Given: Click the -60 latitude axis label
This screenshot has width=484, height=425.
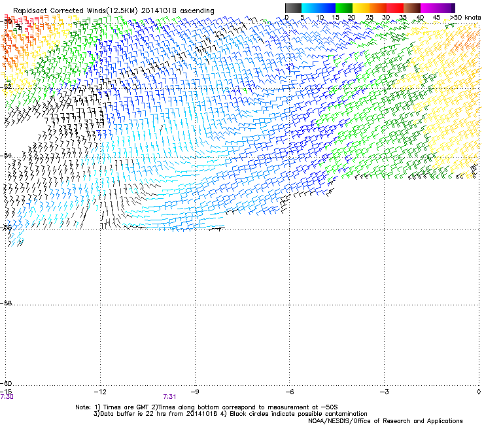Looking at the screenshot, I should point(6,383).
